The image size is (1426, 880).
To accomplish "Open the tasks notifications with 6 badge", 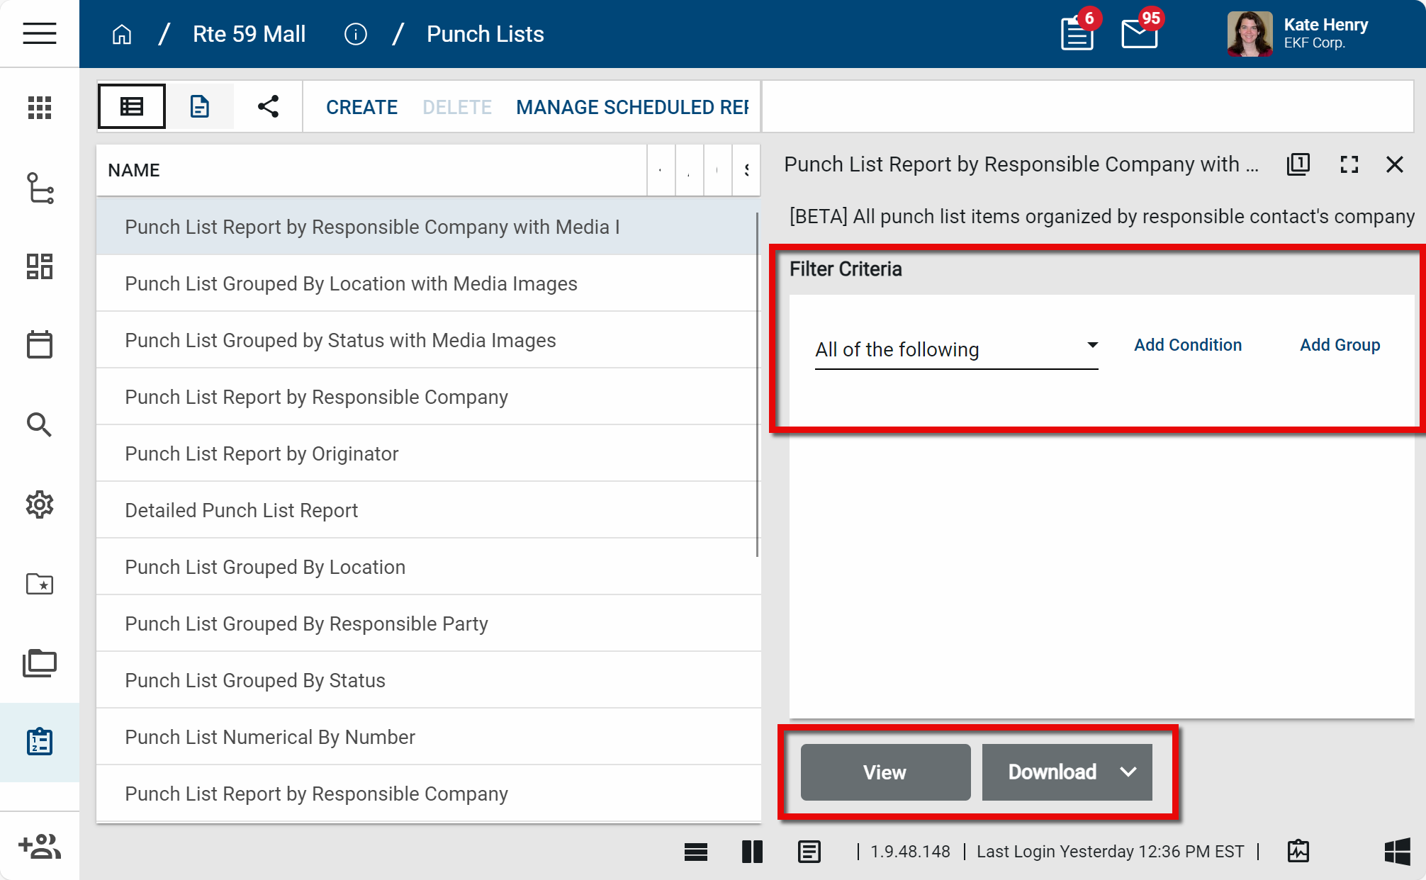I will coord(1077,33).
